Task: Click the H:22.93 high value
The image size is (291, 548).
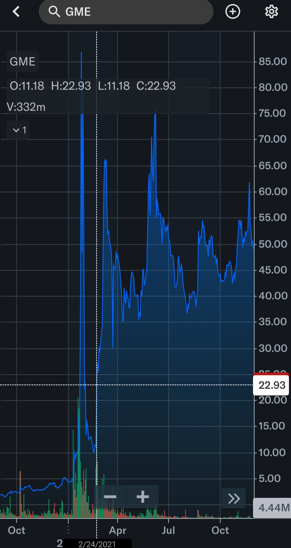Action: 71,86
